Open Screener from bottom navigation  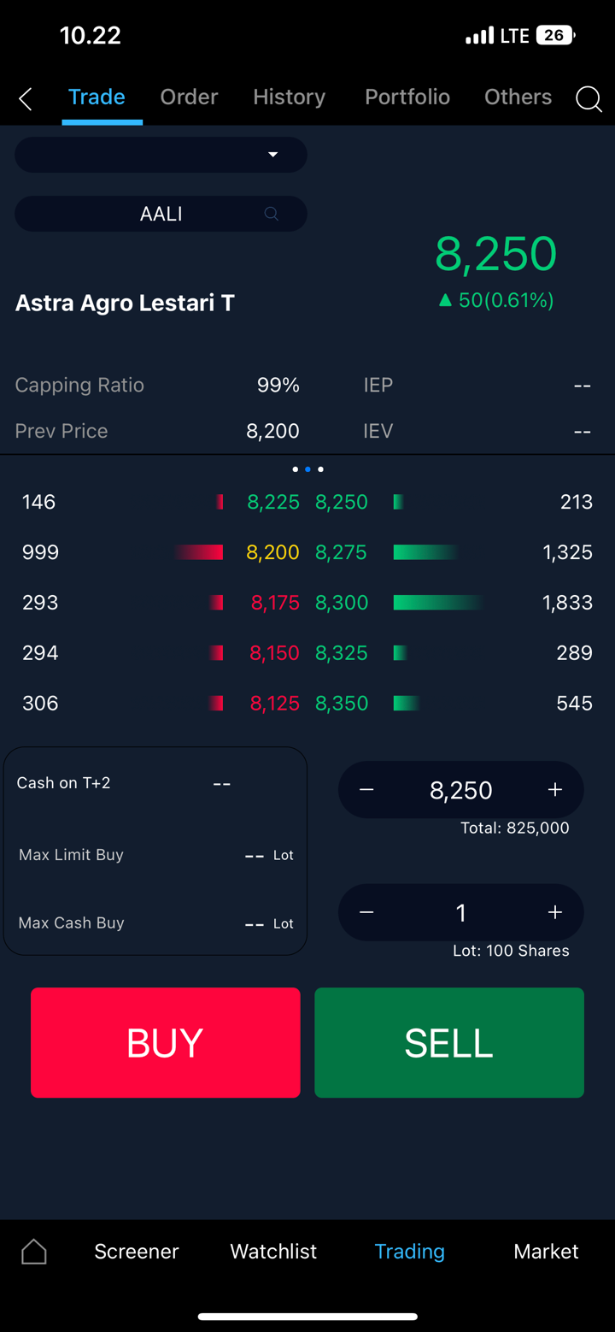(x=137, y=1252)
